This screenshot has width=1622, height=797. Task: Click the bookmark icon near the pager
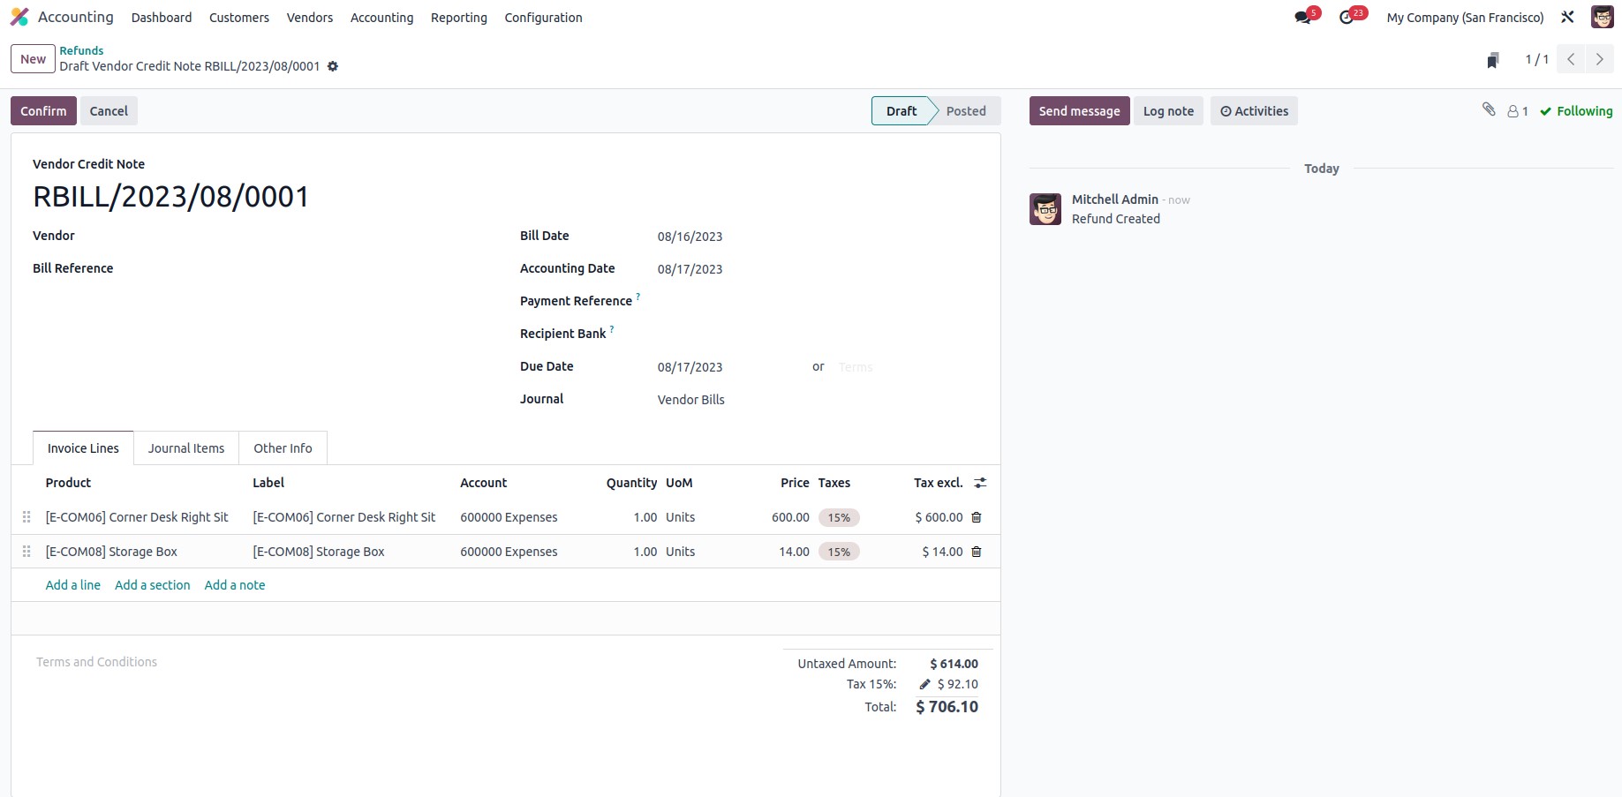[1493, 60]
